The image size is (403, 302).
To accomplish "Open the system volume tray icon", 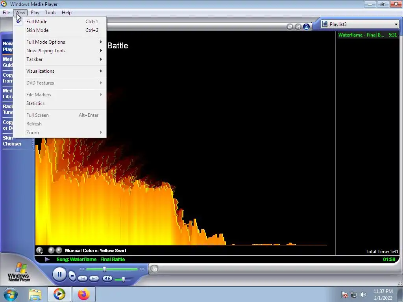I will click(363, 295).
